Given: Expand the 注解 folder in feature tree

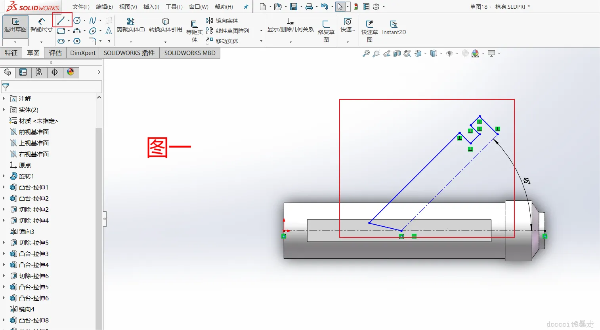Looking at the screenshot, I should [x=4, y=99].
